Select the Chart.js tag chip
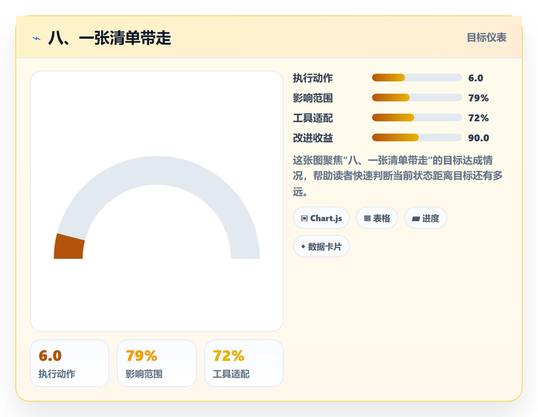The height and width of the screenshot is (417, 538). 321,218
